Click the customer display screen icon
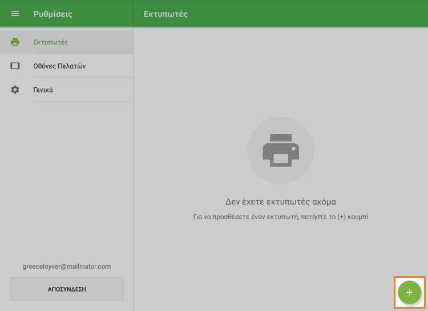Screen dimensions: 428x311 tap(15, 66)
